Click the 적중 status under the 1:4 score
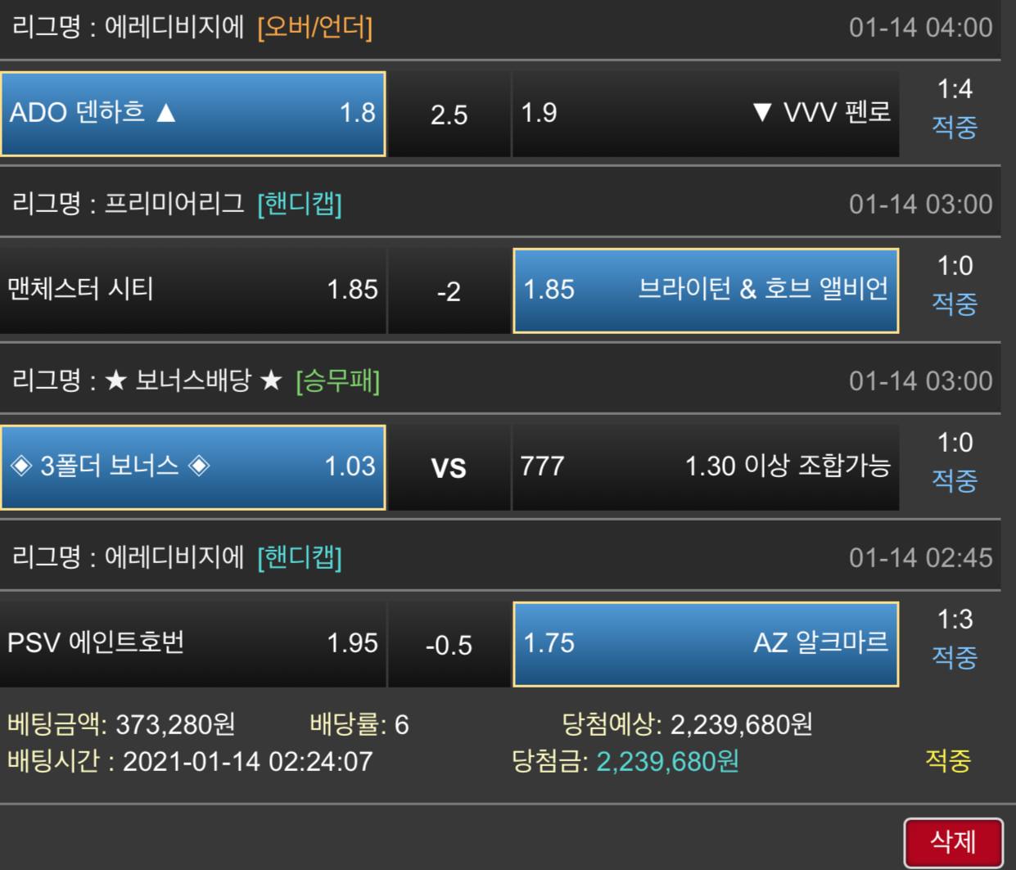This screenshot has width=1016, height=870. pos(955,127)
